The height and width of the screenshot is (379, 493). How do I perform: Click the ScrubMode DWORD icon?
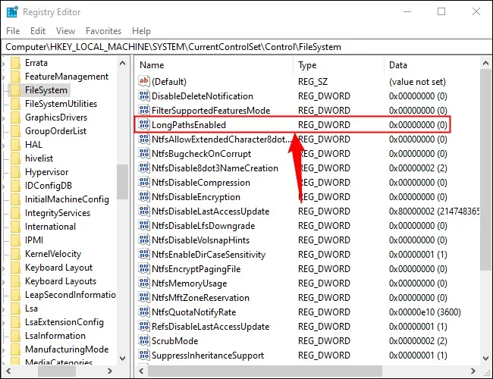tap(143, 341)
